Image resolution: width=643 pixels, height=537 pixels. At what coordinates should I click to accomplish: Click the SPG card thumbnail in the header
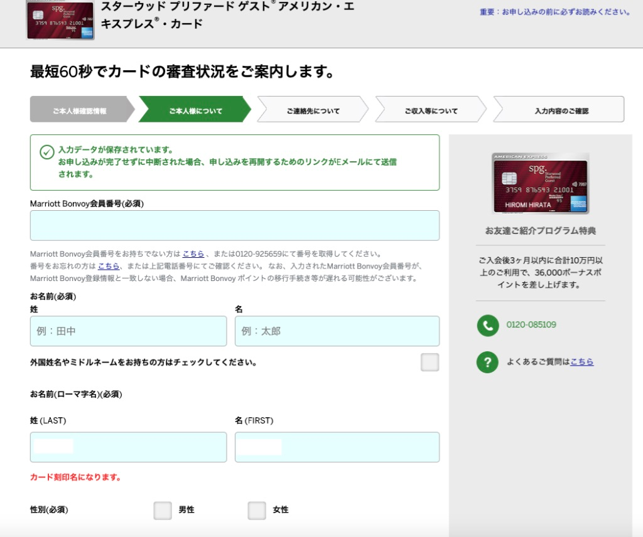pyautogui.click(x=60, y=20)
